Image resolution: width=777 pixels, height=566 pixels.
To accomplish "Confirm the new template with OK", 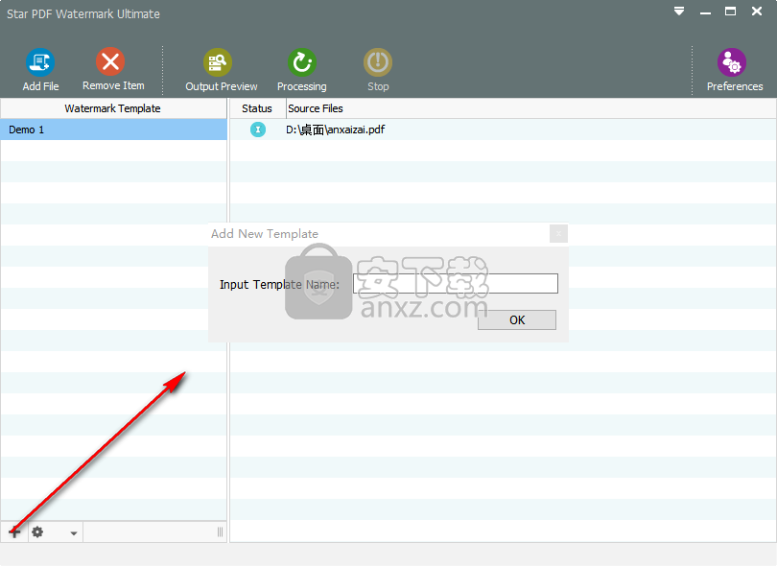I will click(517, 320).
